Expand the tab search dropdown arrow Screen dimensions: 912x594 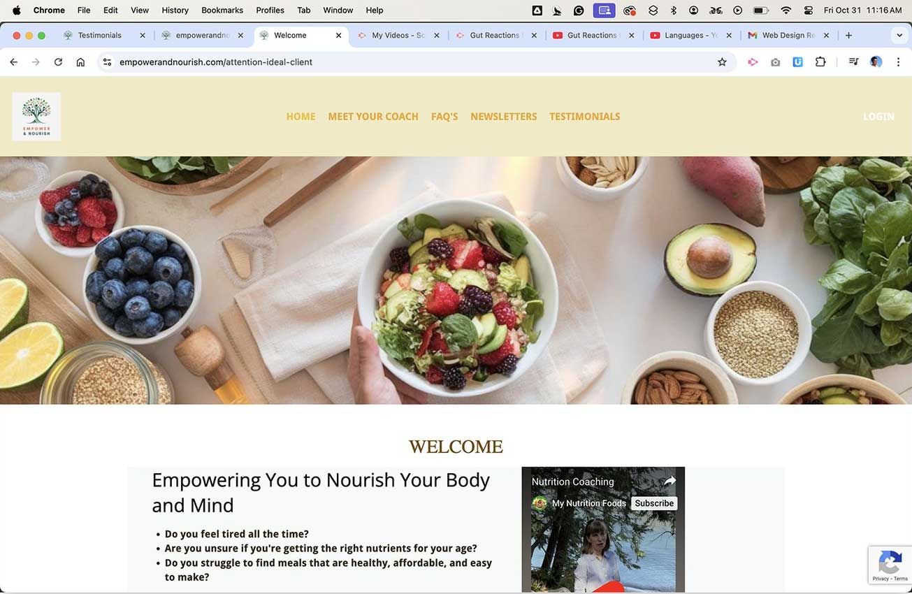pos(899,35)
